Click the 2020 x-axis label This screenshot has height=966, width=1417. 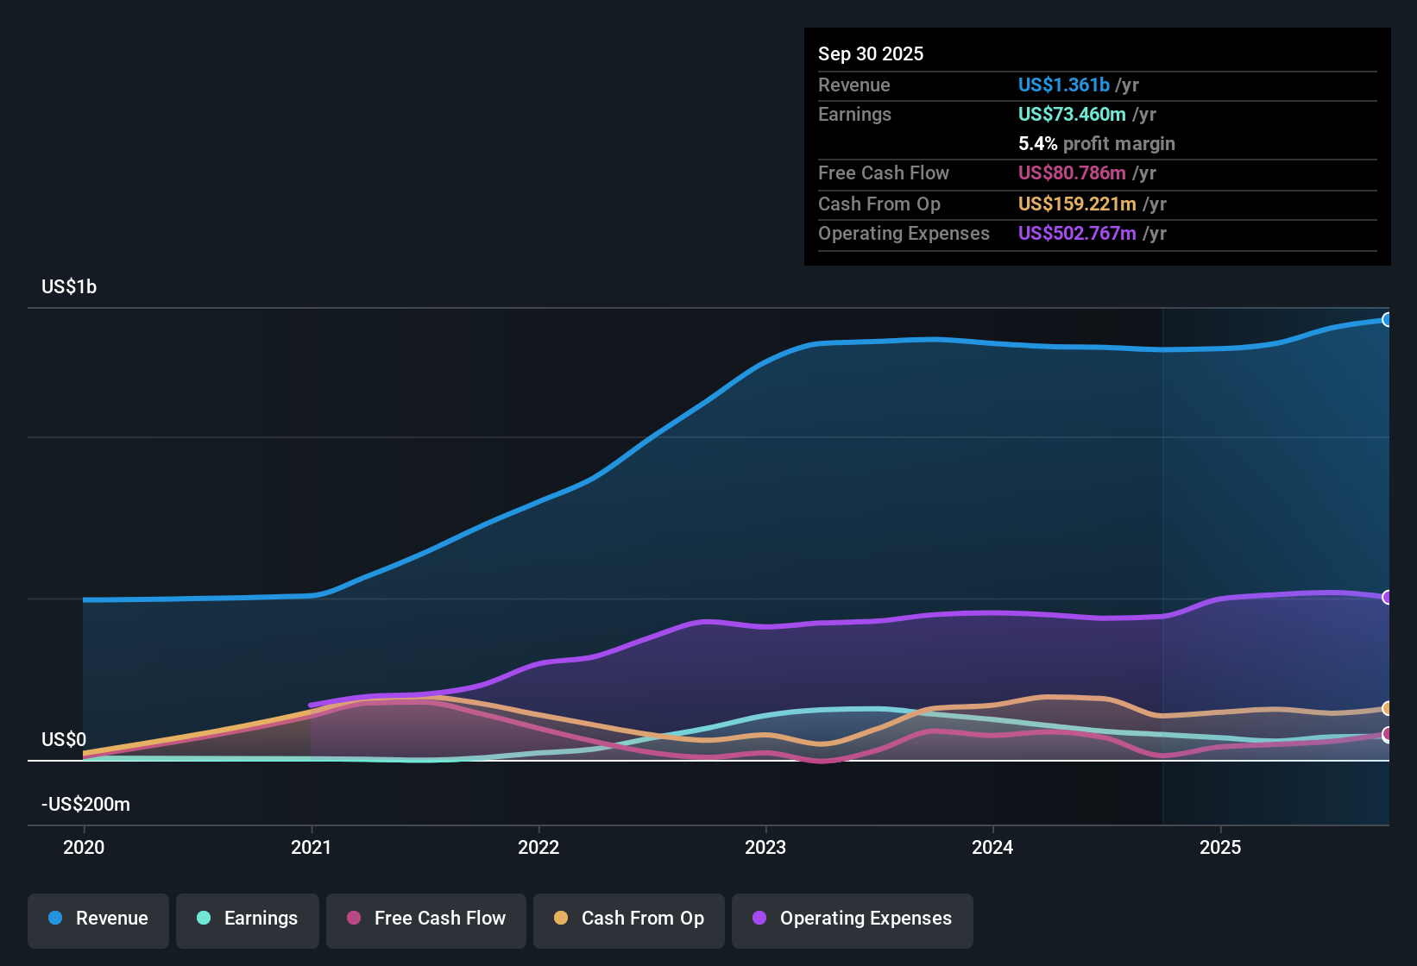[x=84, y=847]
